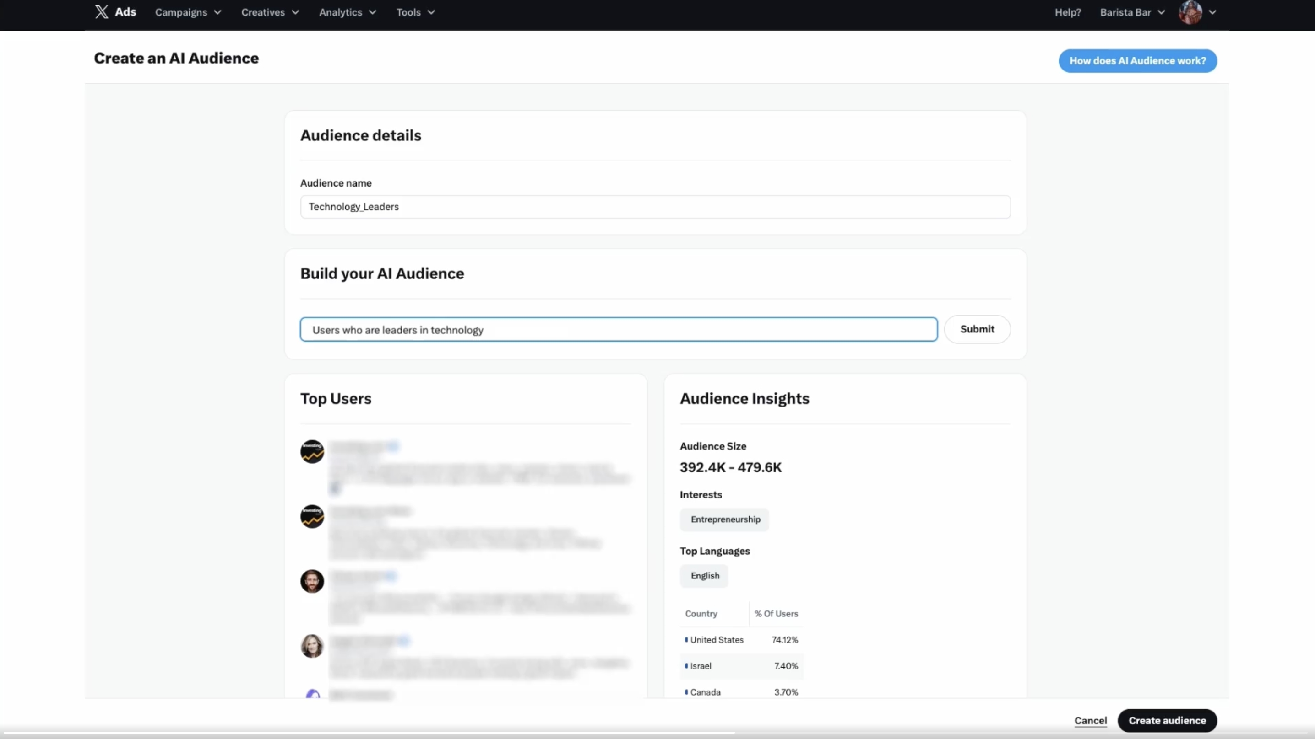1315x739 pixels.
Task: Open the Tools menu
Action: coord(415,12)
